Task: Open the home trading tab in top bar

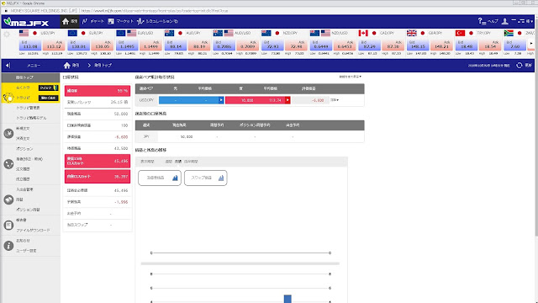Action: tap(70, 21)
